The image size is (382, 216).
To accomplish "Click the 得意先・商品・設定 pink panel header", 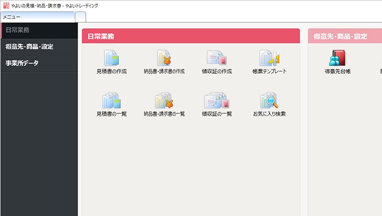I will click(x=345, y=36).
